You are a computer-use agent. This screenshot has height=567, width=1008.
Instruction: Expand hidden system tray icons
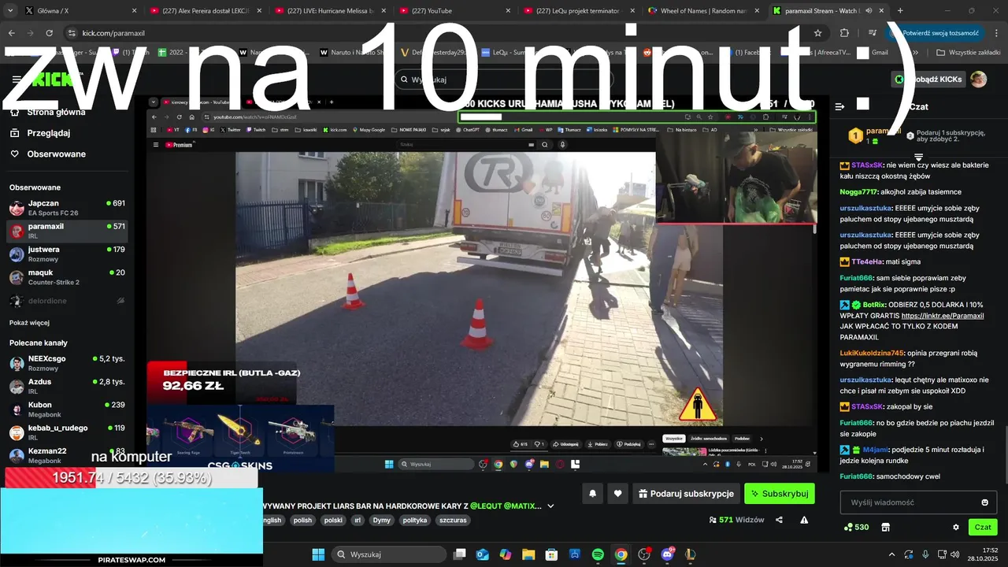tap(891, 554)
